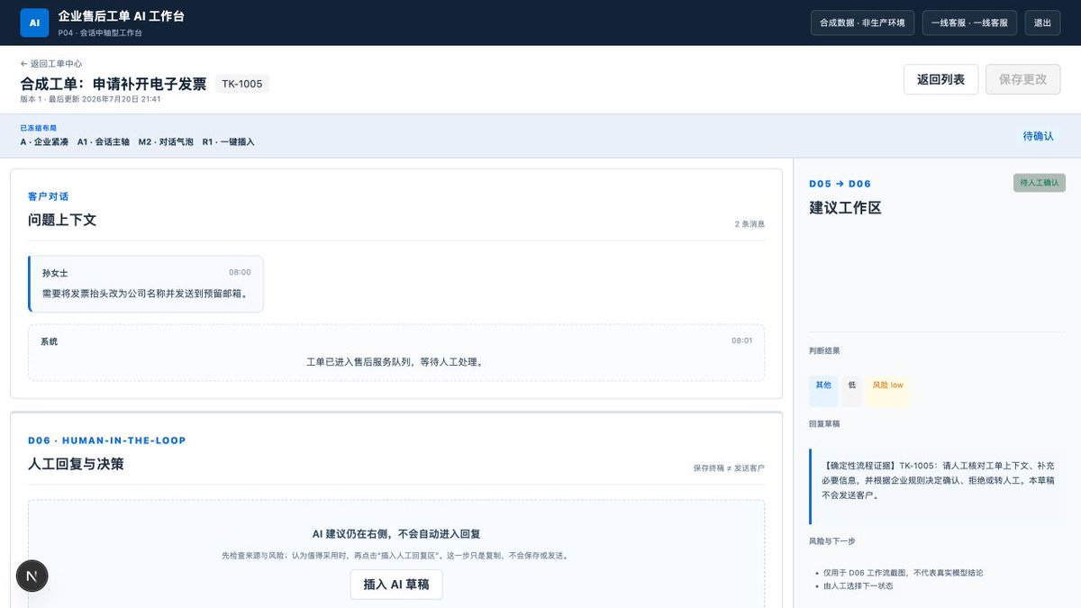This screenshot has width=1081, height=608.
Task: Click the 系统 queue message card
Action: 396,352
